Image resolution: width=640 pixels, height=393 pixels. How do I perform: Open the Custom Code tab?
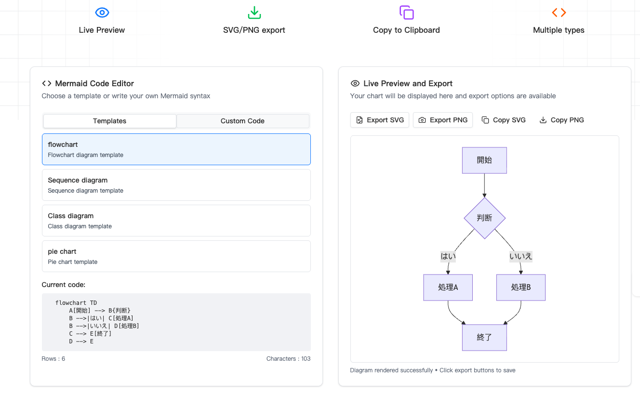pos(242,121)
